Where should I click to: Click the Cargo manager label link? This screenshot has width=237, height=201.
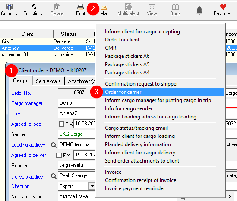(x=27, y=103)
